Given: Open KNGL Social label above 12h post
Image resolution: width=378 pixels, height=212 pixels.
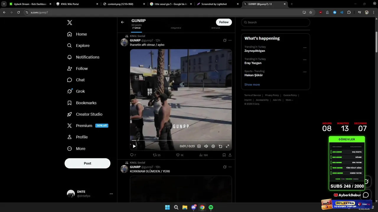Looking at the screenshot, I should point(137,36).
